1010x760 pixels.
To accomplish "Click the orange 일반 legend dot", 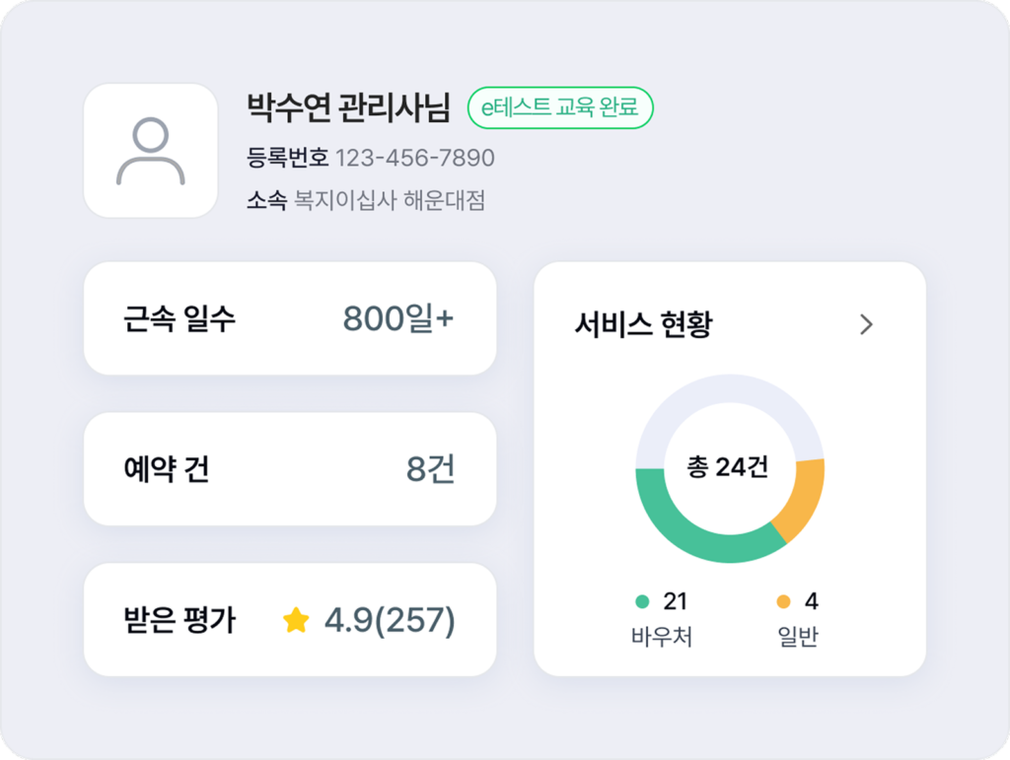I will [784, 601].
